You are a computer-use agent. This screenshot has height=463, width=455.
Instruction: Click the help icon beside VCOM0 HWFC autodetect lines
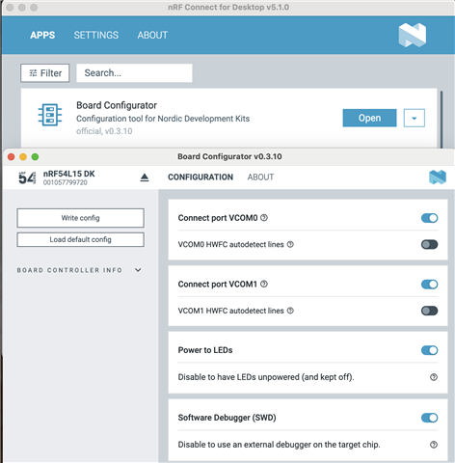[290, 244]
